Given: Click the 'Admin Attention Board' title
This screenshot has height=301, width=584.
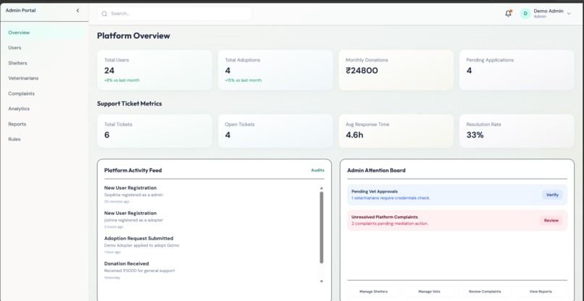Looking at the screenshot, I should point(376,171).
